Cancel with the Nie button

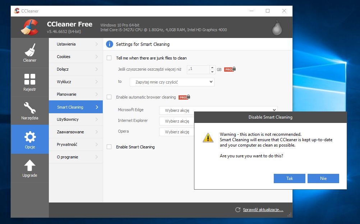pos(323,178)
